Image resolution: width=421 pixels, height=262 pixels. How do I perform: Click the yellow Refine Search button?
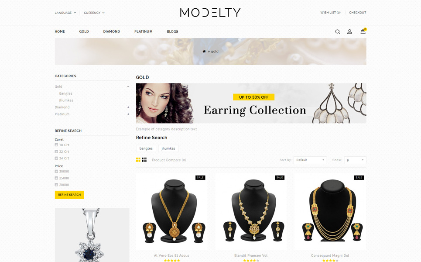[x=69, y=195]
